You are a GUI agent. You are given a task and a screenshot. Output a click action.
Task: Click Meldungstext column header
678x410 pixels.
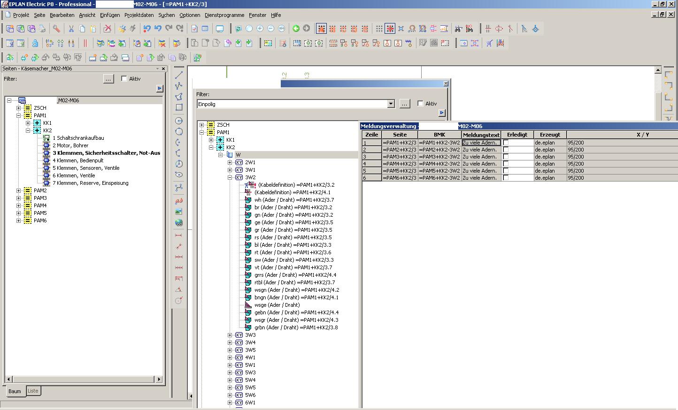click(481, 135)
